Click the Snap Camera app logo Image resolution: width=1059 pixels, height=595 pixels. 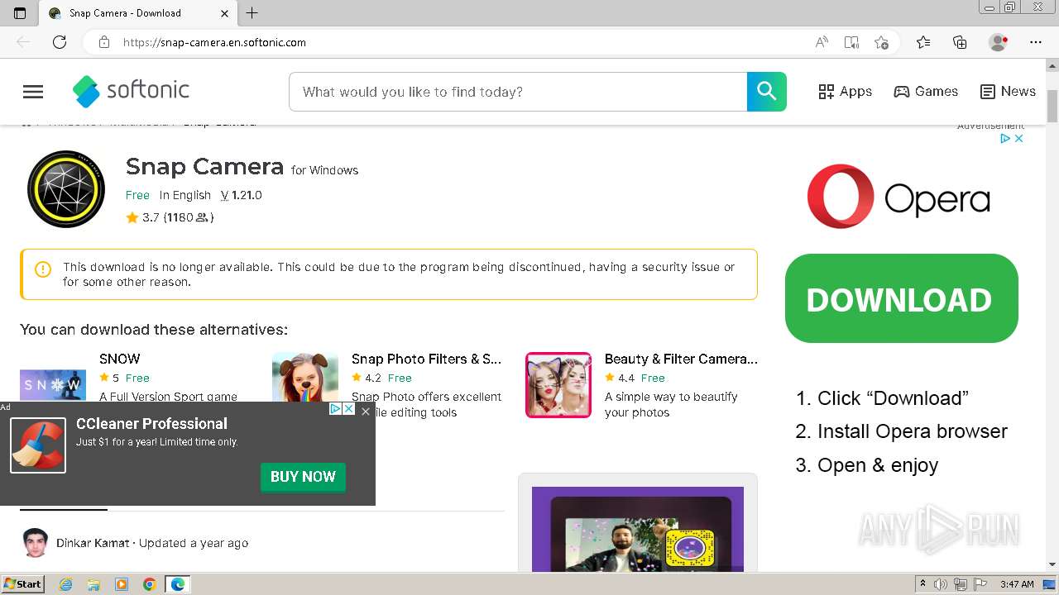[x=66, y=189]
